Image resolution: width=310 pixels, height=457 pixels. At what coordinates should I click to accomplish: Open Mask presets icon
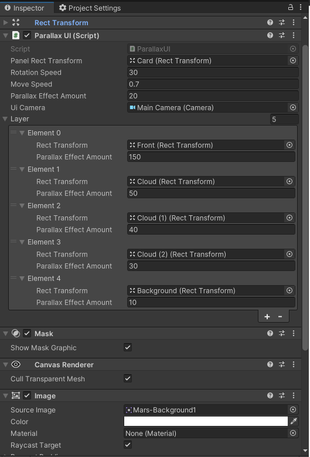[282, 333]
